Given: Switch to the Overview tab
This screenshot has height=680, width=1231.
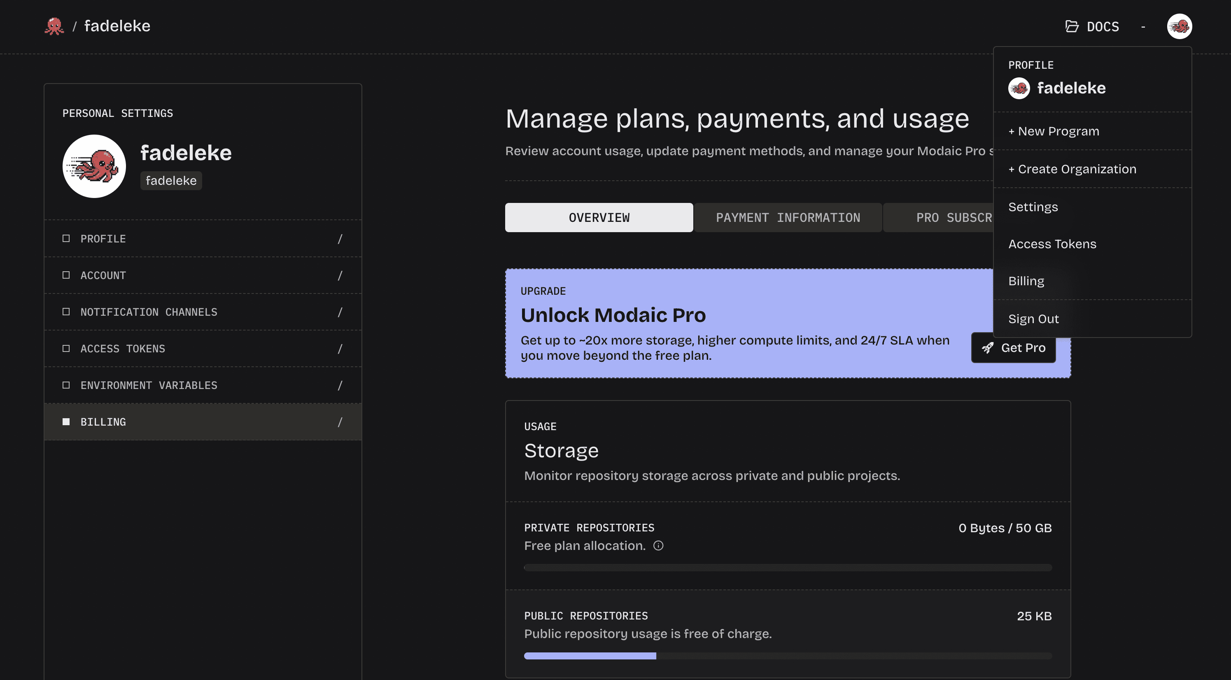Looking at the screenshot, I should pyautogui.click(x=599, y=217).
